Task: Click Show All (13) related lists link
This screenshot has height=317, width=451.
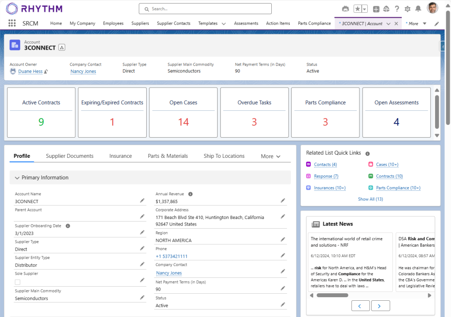Action: 370,199
